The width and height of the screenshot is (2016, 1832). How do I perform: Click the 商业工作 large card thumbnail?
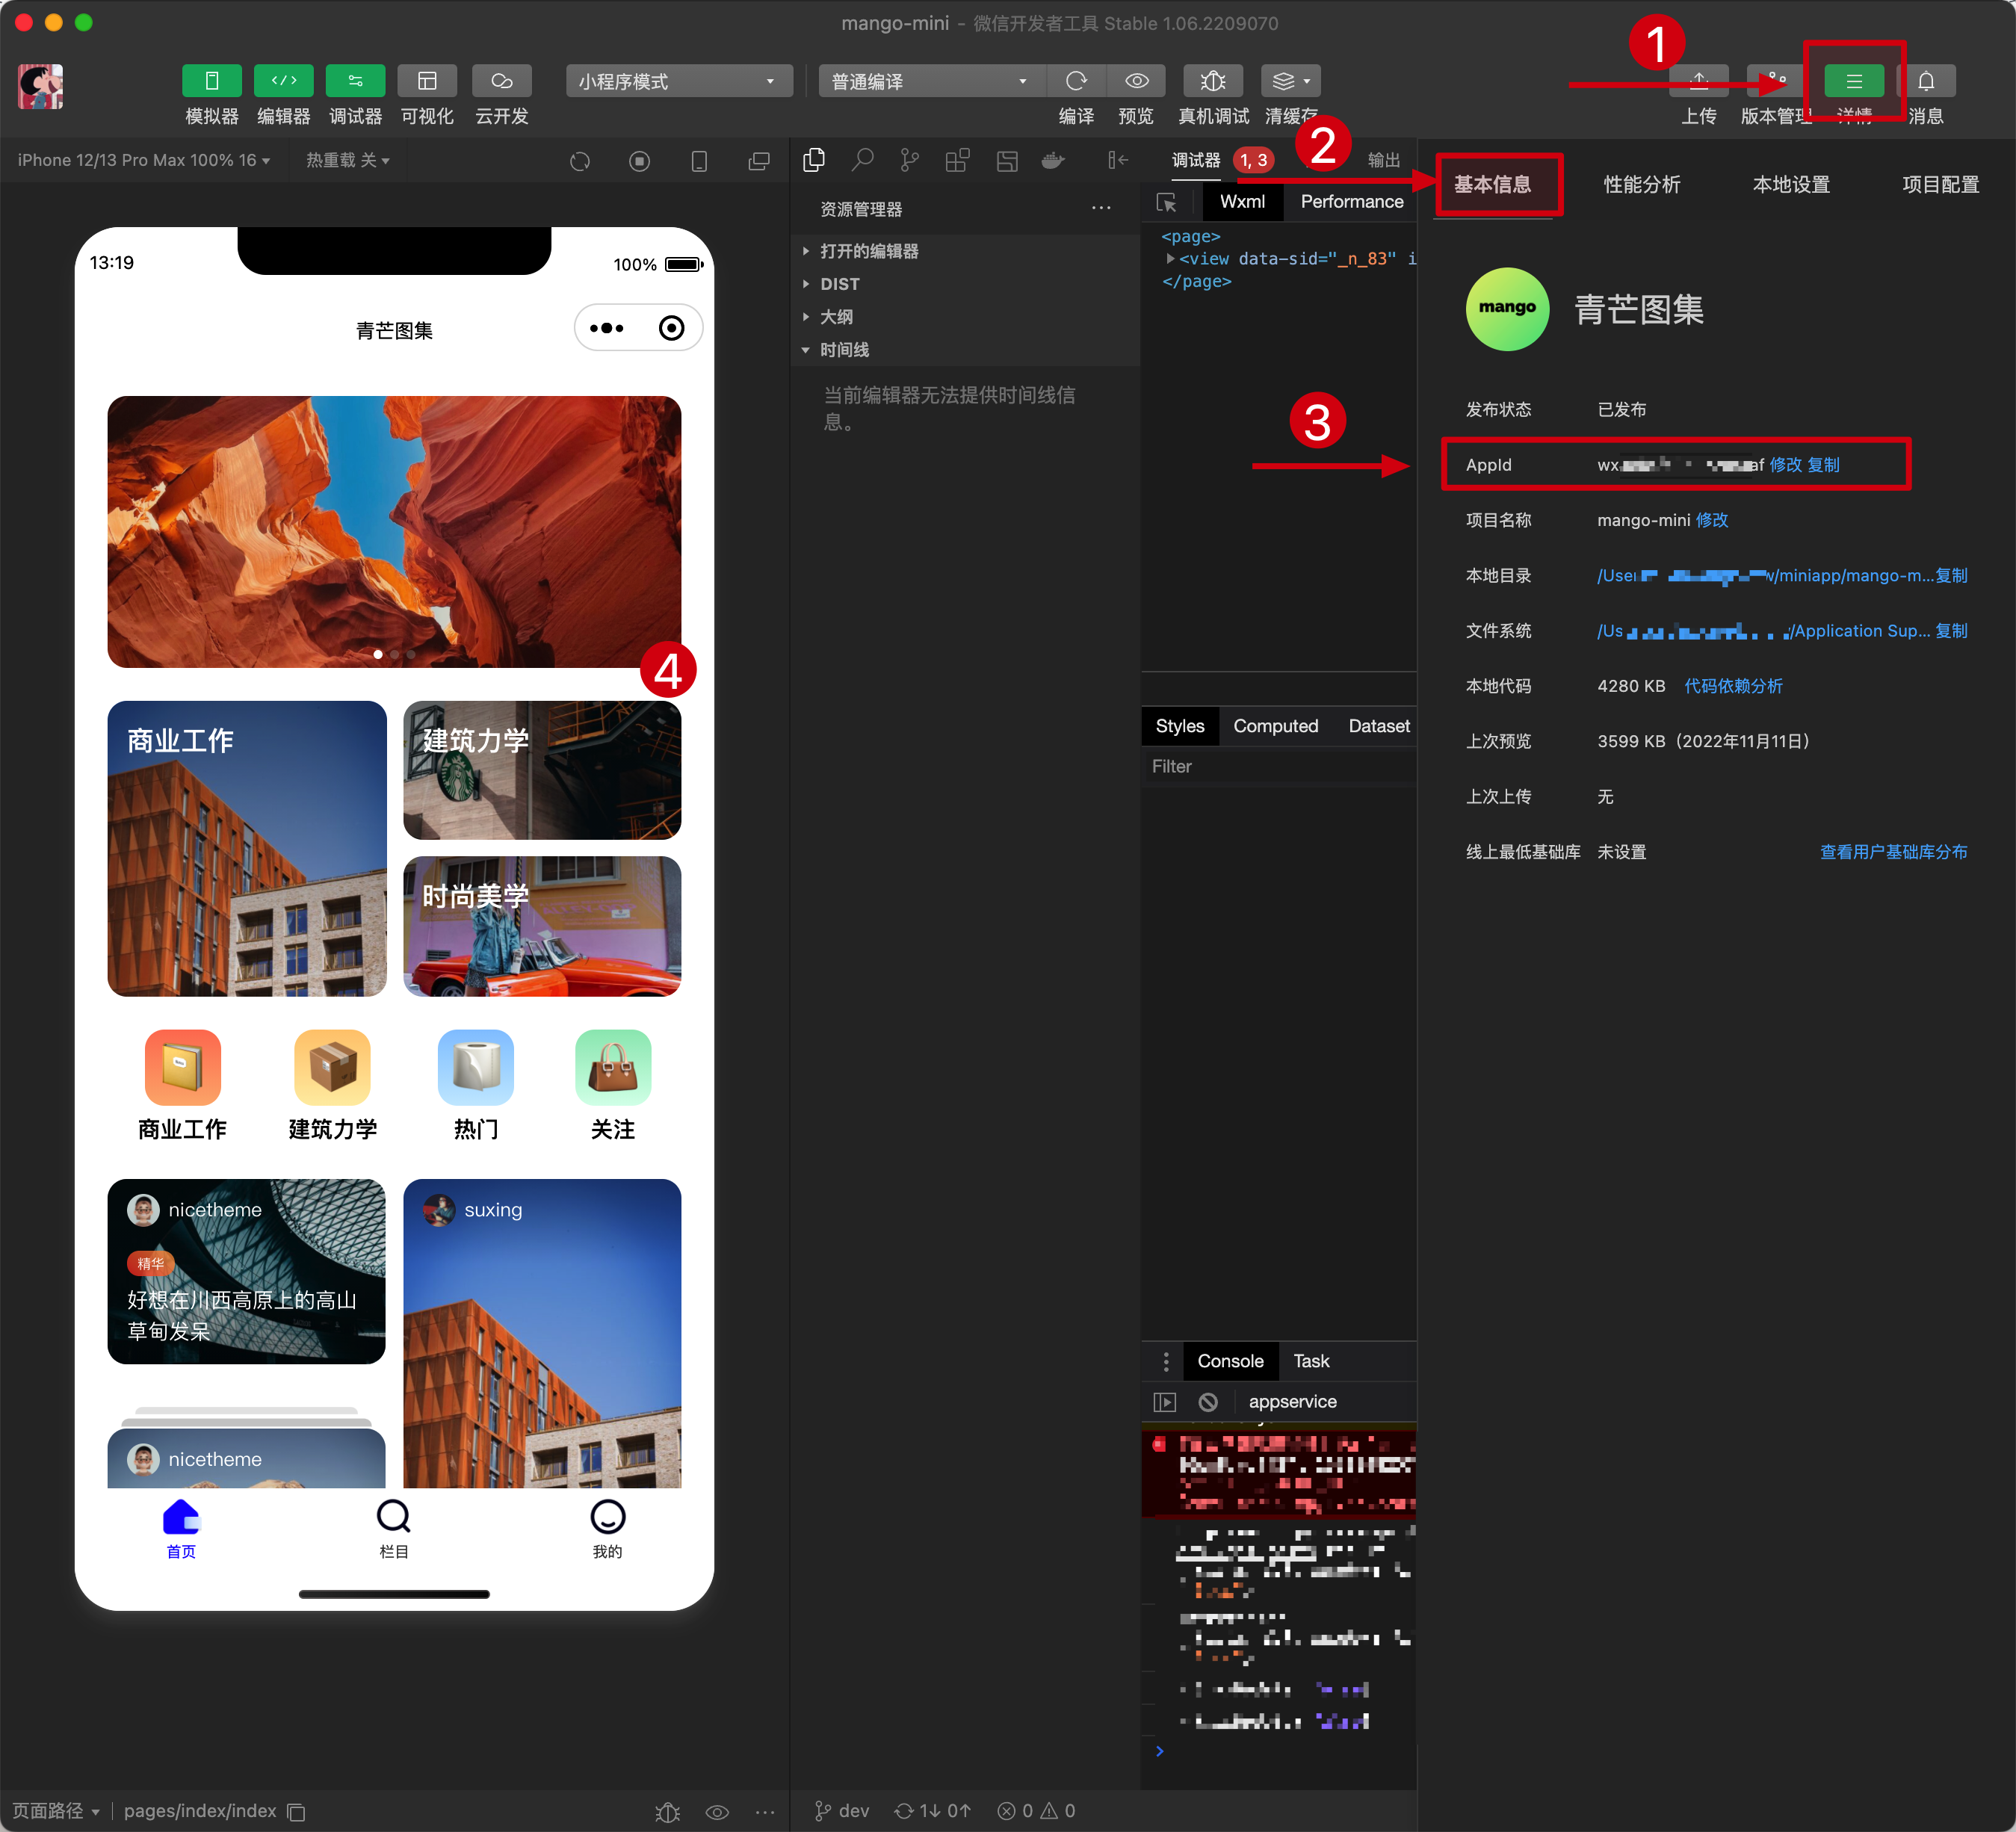[x=247, y=848]
